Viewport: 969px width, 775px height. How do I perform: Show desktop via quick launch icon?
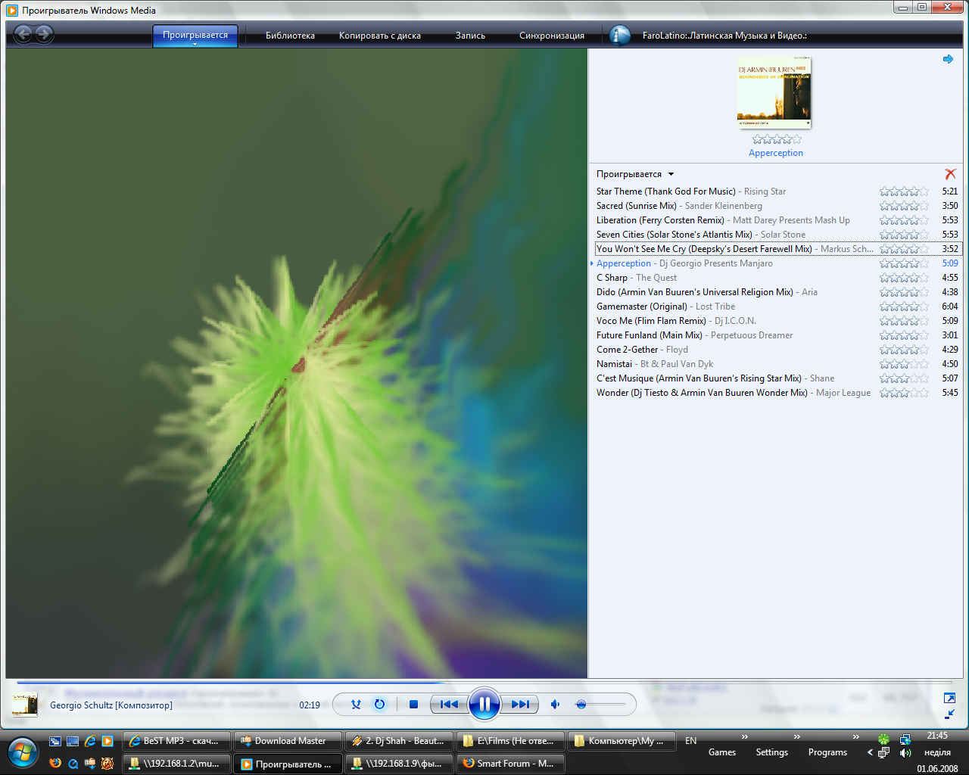pyautogui.click(x=73, y=741)
